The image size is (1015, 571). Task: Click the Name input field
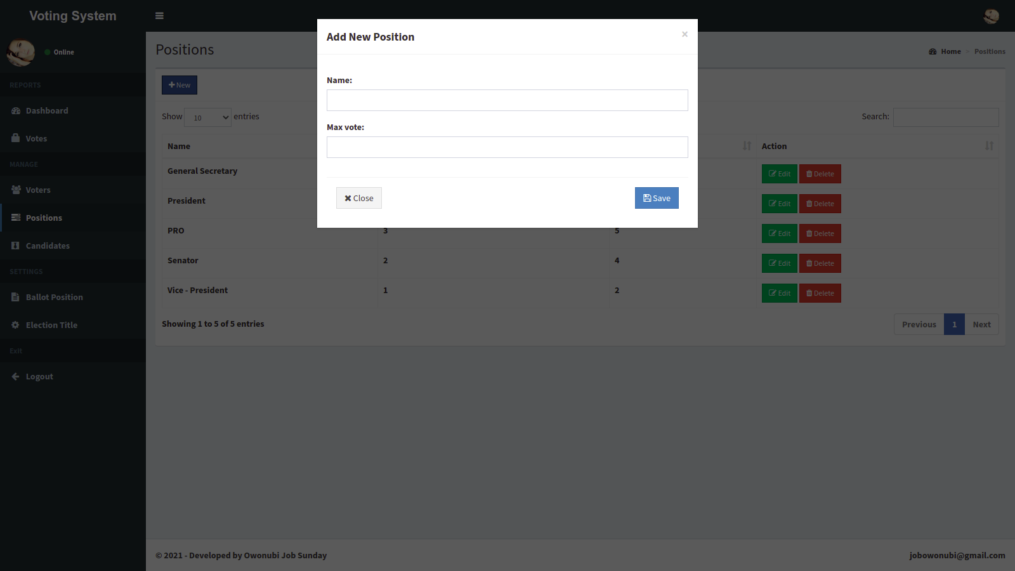coord(507,100)
